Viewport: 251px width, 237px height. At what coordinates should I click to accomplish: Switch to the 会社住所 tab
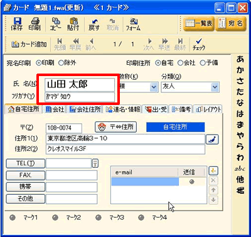[85, 109]
